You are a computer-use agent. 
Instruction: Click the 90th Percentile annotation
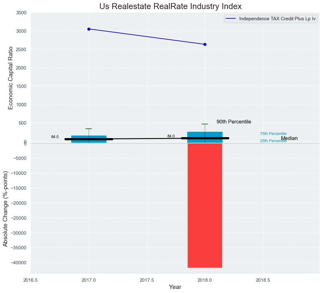(234, 122)
